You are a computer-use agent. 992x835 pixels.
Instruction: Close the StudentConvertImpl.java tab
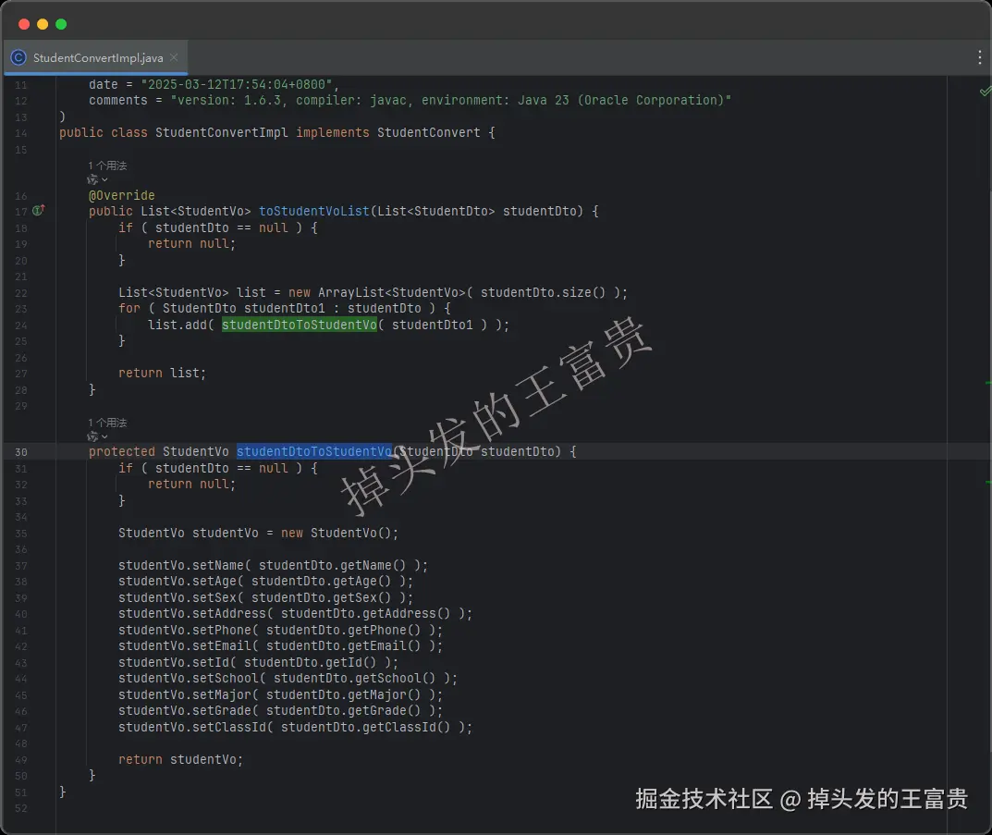click(x=174, y=57)
